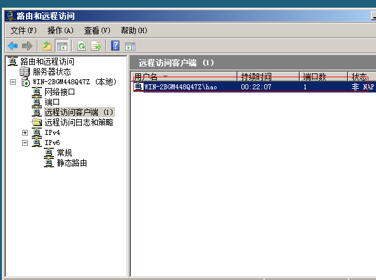Image resolution: width=376 pixels, height=280 pixels.
Task: Collapse the WIN-2BGM448Q47Z (本地) server node
Action: click(13, 82)
